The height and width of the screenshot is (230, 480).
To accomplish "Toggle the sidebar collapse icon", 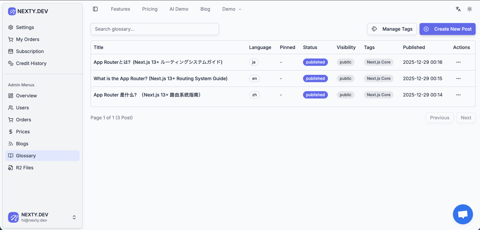I will [x=95, y=9].
